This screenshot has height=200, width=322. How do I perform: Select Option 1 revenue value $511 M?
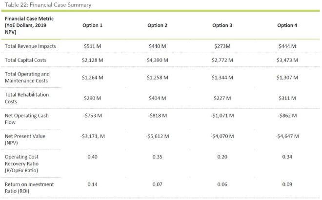point(92,46)
